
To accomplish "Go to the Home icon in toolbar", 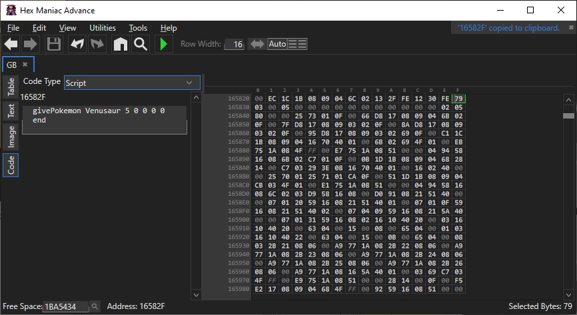I will 120,44.
